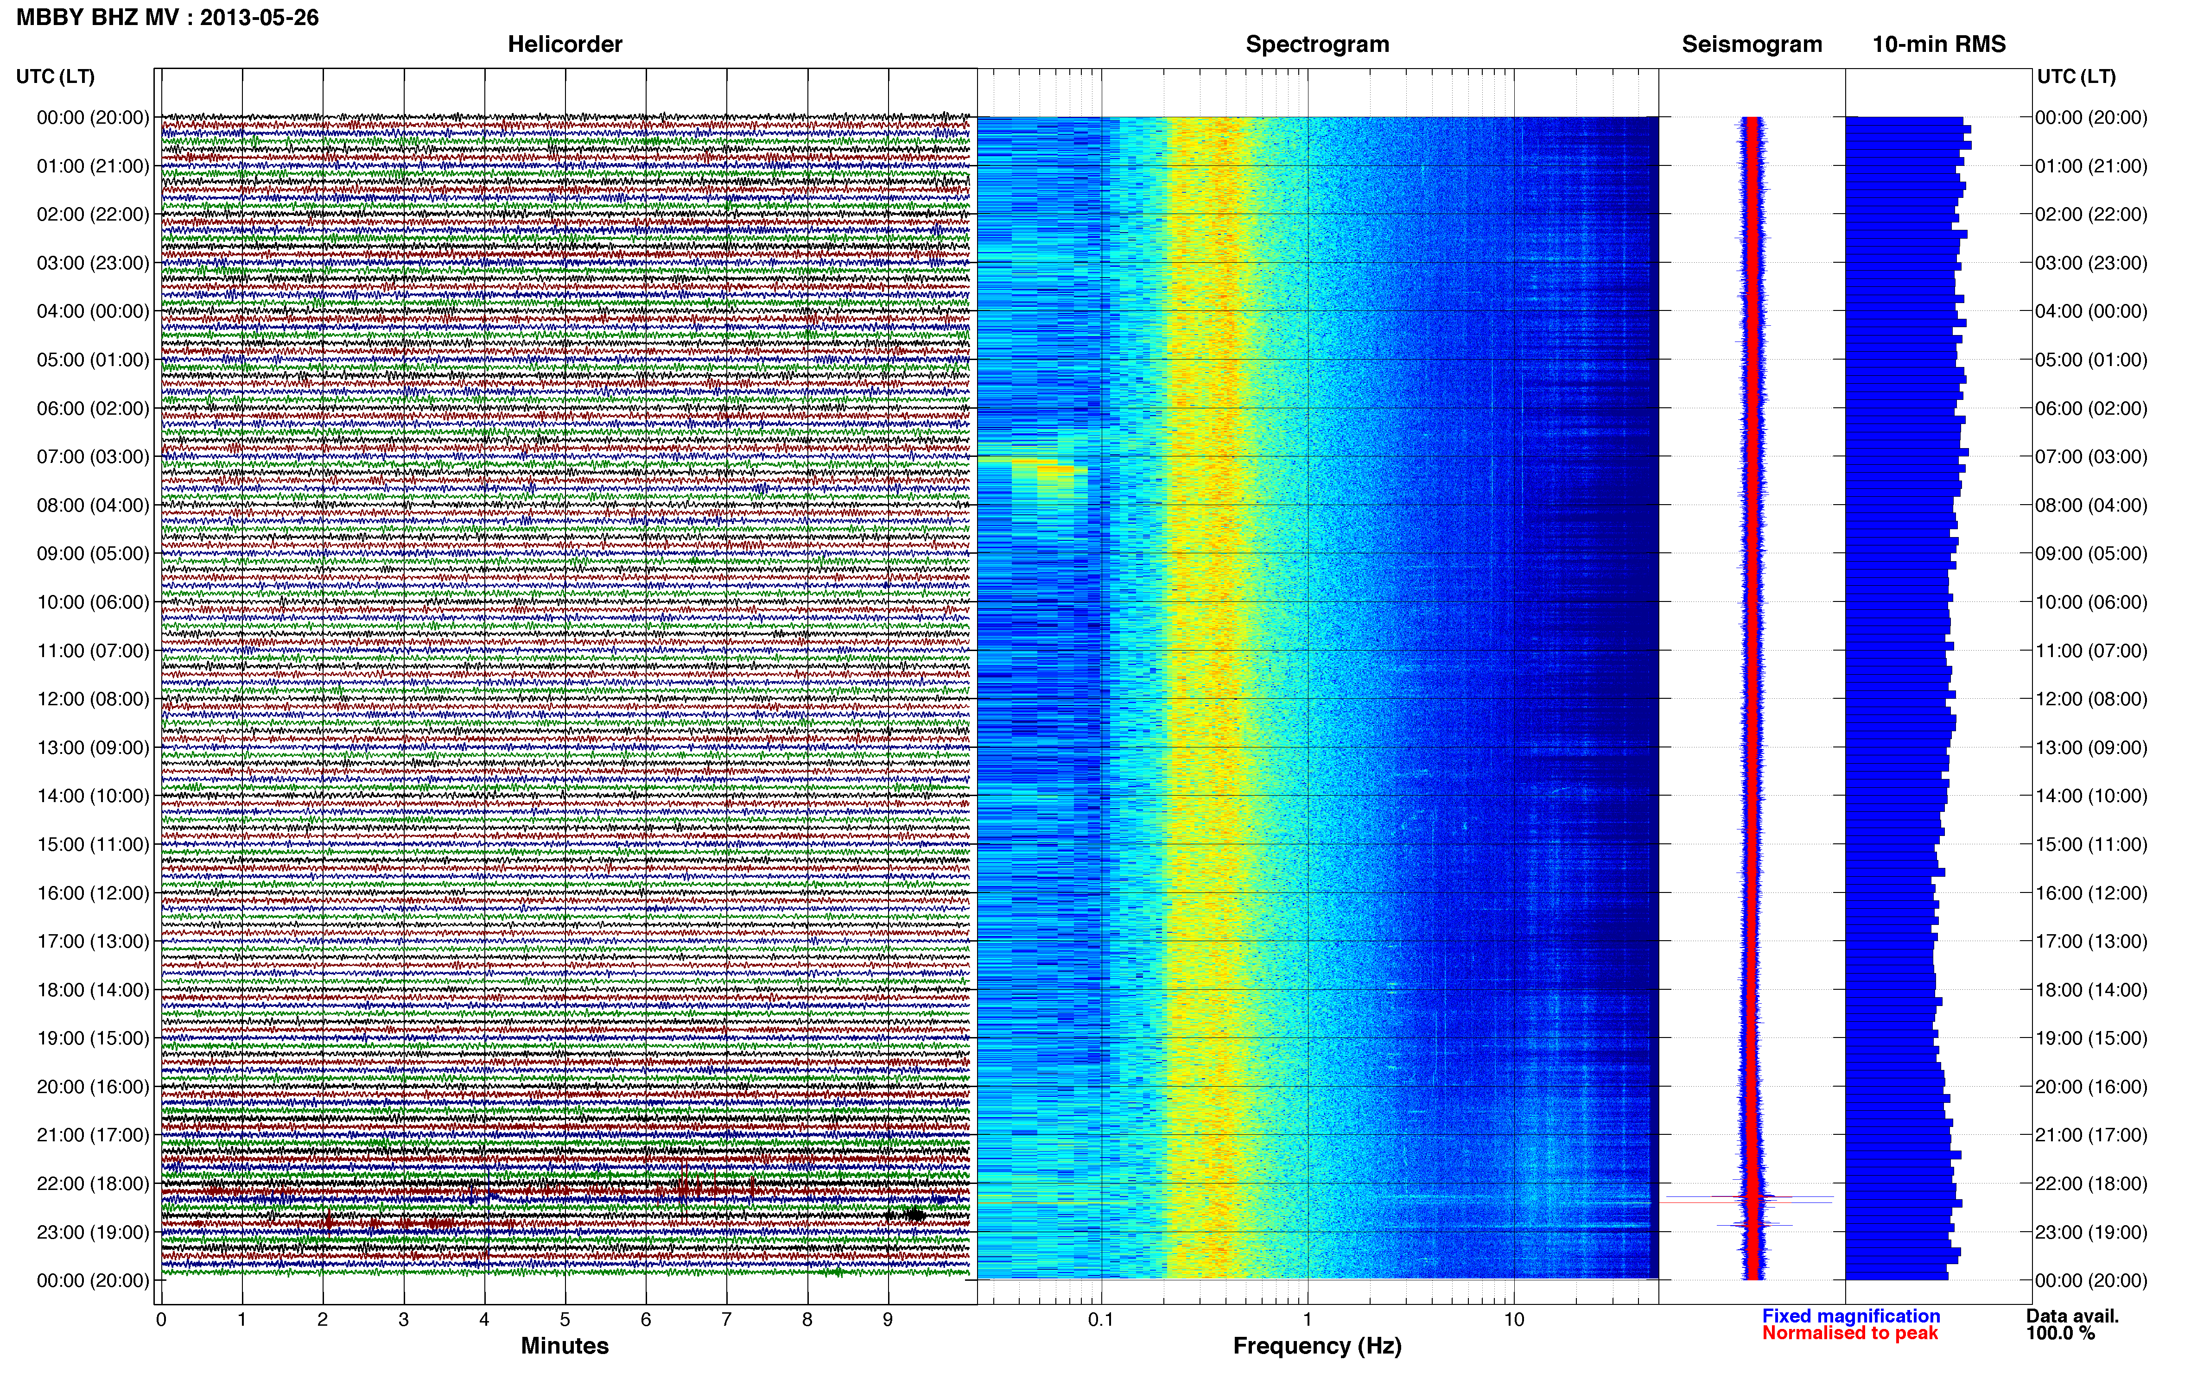
Task: Click the '0.1' frequency axis tick
Action: (1101, 1319)
